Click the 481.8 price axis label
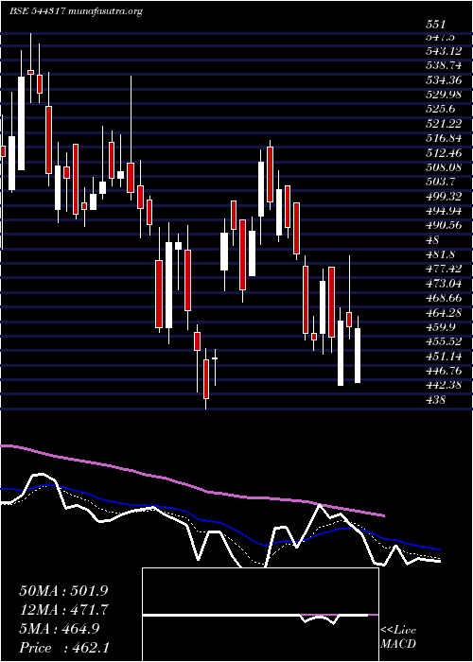Viewport: 473px width, 662px height. [443, 254]
